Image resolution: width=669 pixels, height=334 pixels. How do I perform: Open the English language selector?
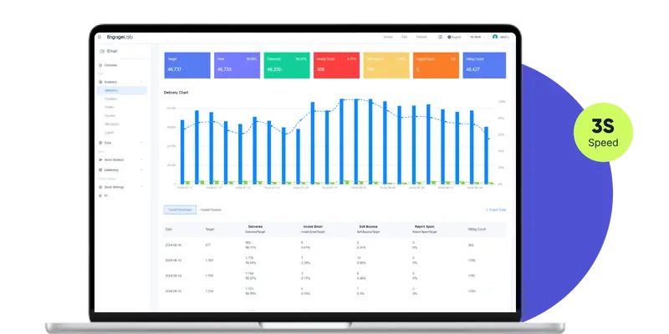[x=457, y=37]
